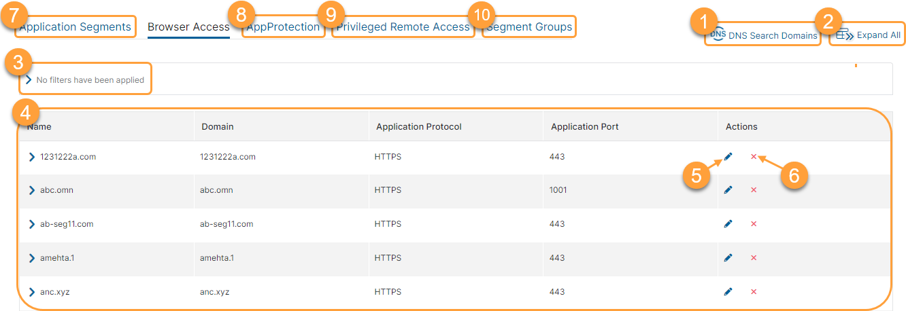Image resolution: width=906 pixels, height=311 pixels.
Task: Expand the amehta.1 row
Action: pos(31,258)
